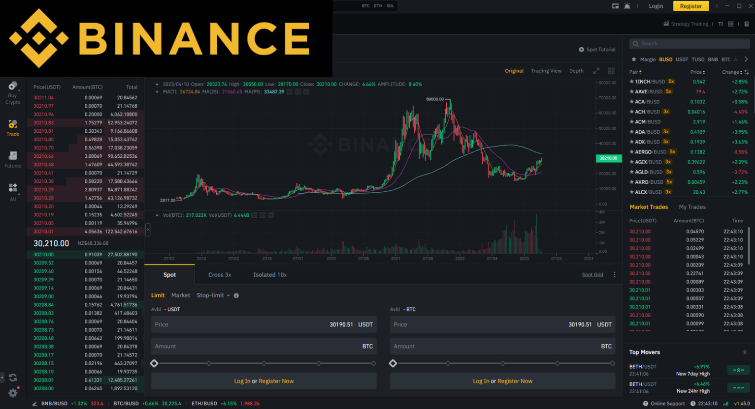
Task: Open the All apps grid in sidebar
Action: [13, 192]
